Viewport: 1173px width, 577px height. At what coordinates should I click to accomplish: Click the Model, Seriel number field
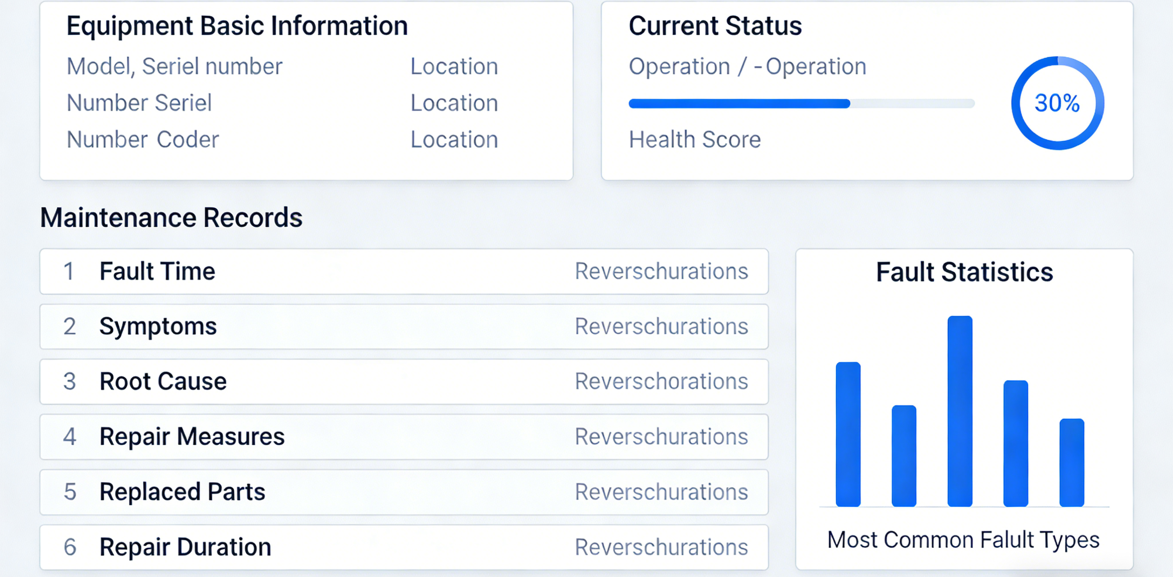coord(174,67)
